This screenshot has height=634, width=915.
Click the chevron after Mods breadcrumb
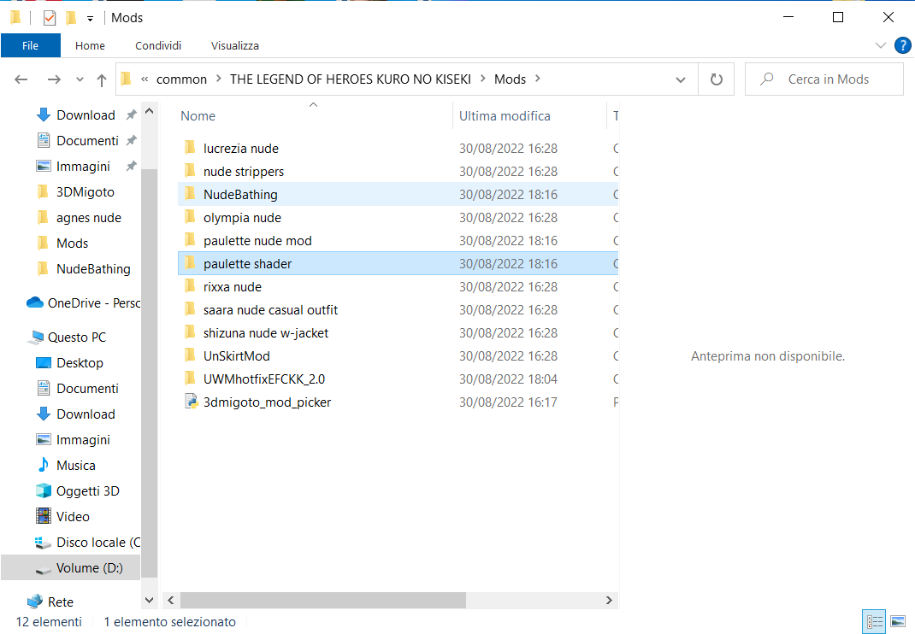point(537,79)
